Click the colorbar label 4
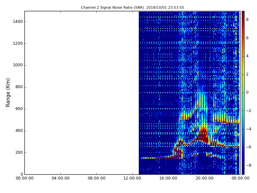257x193 pixels. (247, 56)
